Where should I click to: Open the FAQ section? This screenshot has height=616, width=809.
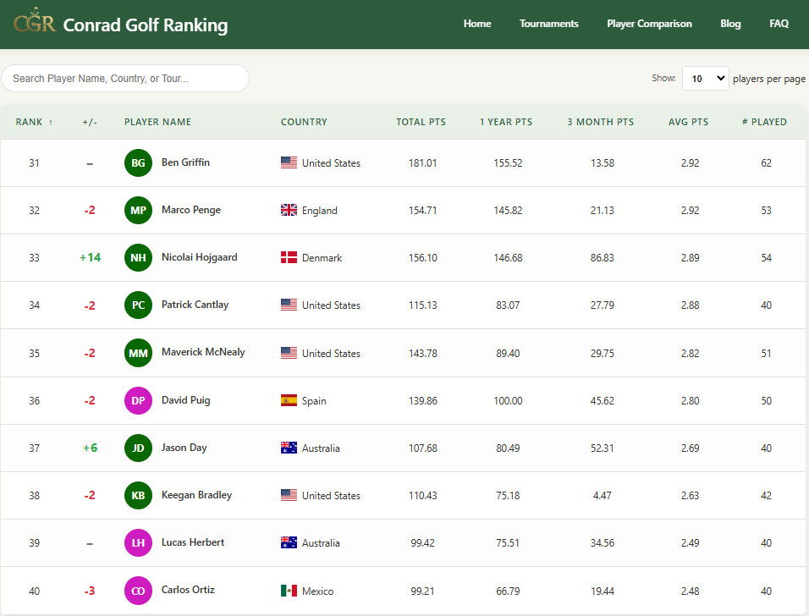[x=779, y=23]
